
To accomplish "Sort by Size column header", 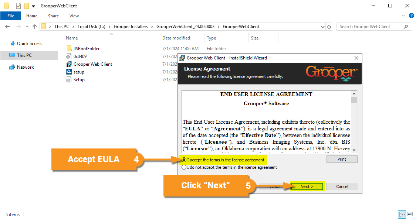I will tap(255, 38).
